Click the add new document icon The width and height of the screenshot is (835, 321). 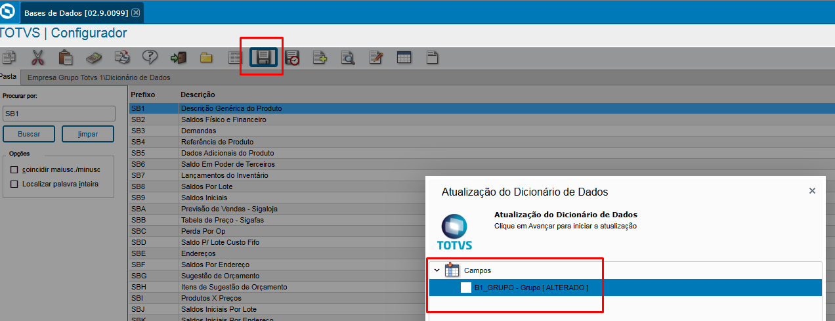click(x=320, y=58)
